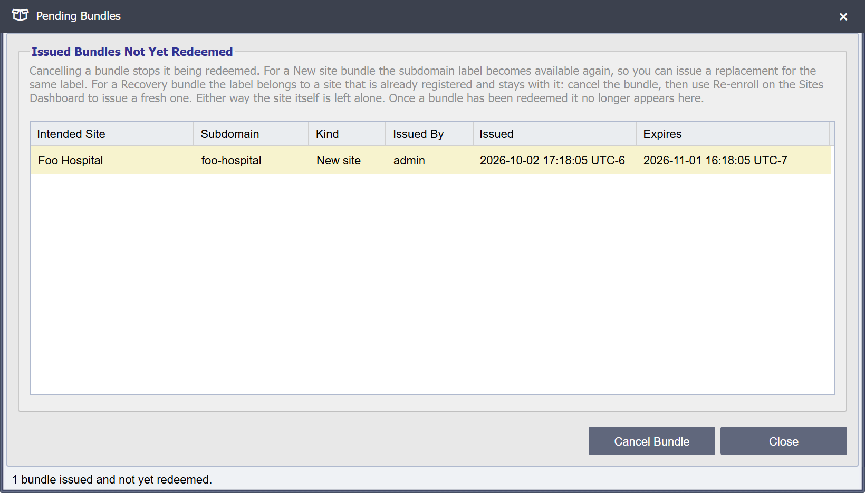Click the admin issued-by cell
Viewport: 865px width, 493px height.
pyautogui.click(x=429, y=160)
